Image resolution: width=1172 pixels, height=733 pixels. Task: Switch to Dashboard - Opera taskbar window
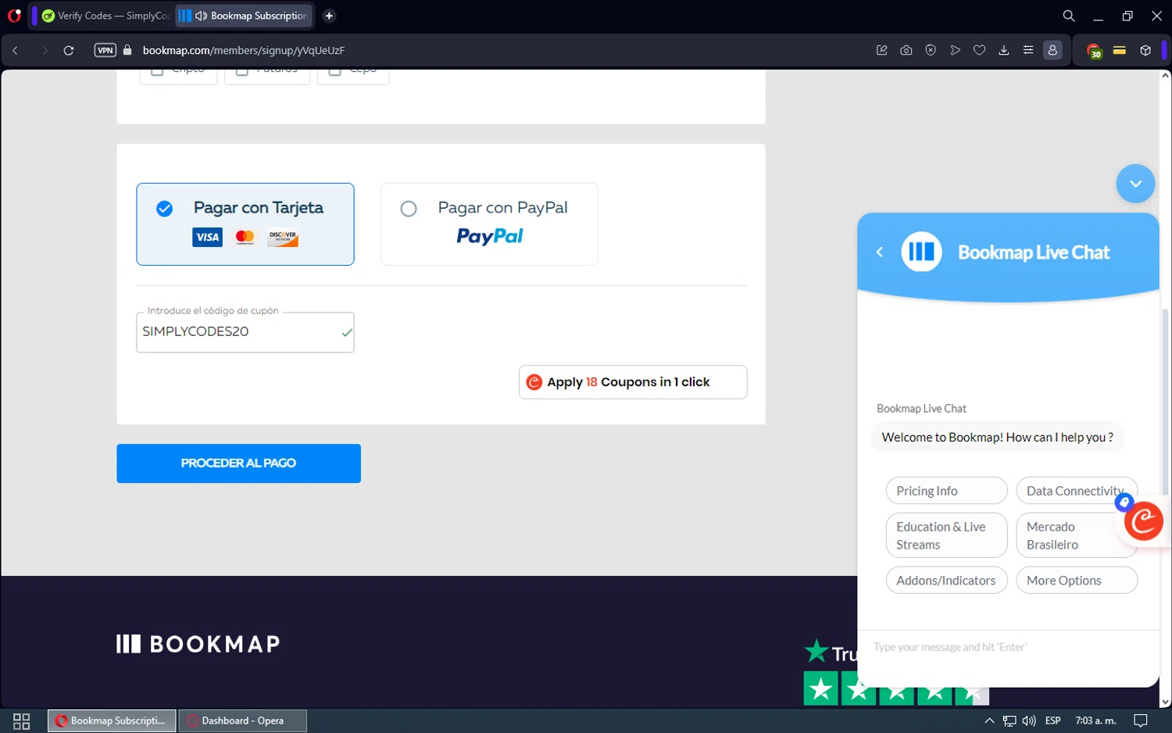coord(243,720)
